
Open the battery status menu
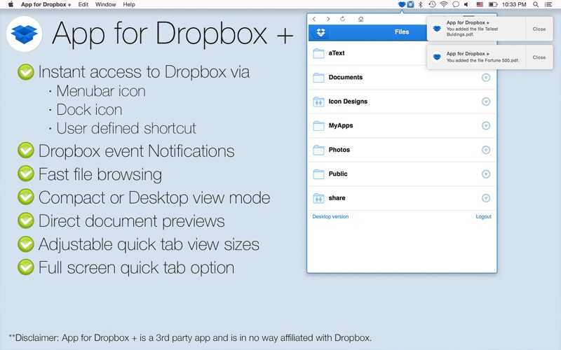coord(493,4)
